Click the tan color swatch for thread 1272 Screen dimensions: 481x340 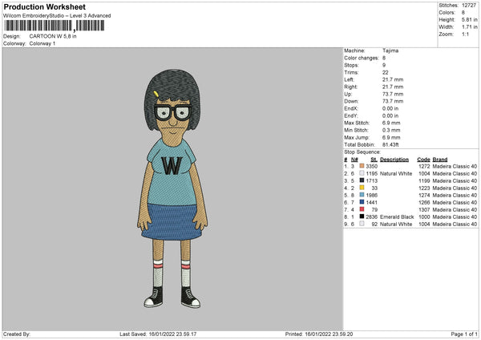tap(362, 166)
